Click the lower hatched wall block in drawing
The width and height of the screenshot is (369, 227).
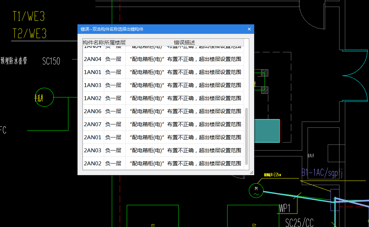[x=265, y=90]
